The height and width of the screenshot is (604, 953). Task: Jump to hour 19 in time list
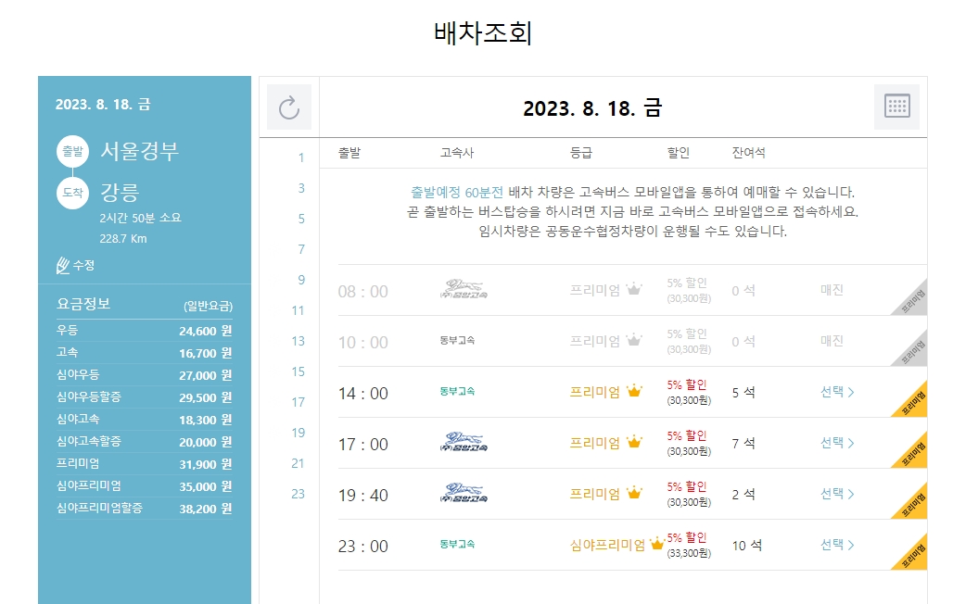click(x=298, y=433)
